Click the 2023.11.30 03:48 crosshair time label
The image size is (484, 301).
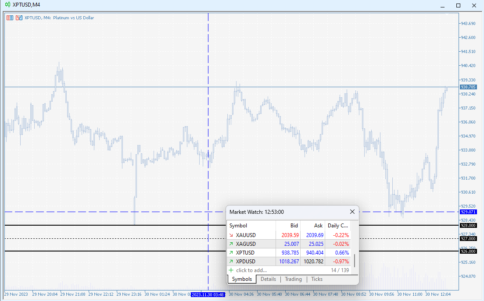tap(208, 294)
